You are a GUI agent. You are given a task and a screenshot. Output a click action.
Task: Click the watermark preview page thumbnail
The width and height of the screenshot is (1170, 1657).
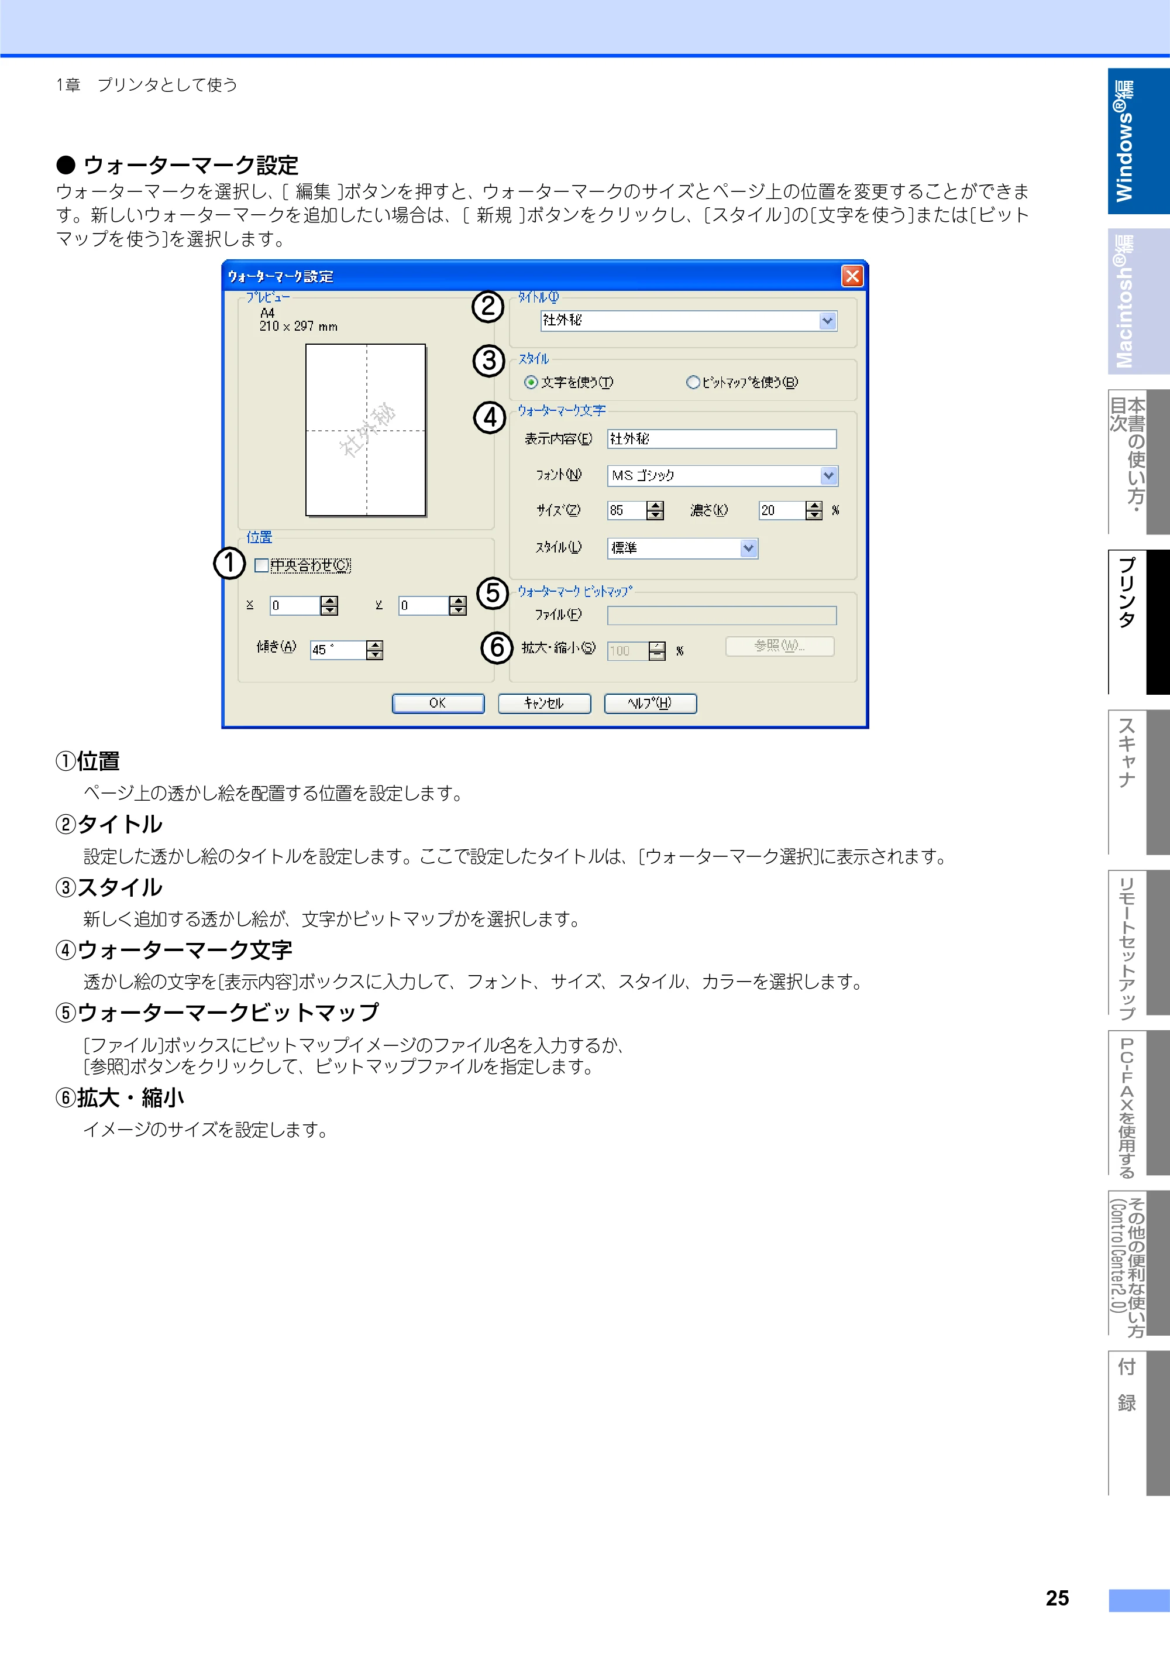pyautogui.click(x=366, y=430)
